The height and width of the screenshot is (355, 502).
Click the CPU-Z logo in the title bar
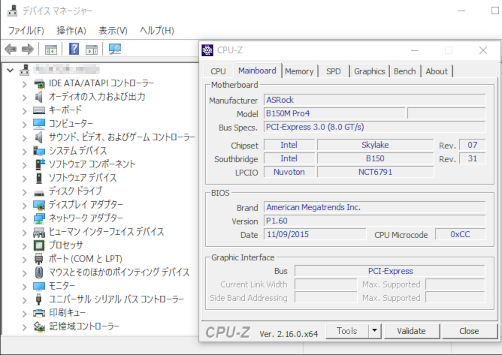[207, 50]
